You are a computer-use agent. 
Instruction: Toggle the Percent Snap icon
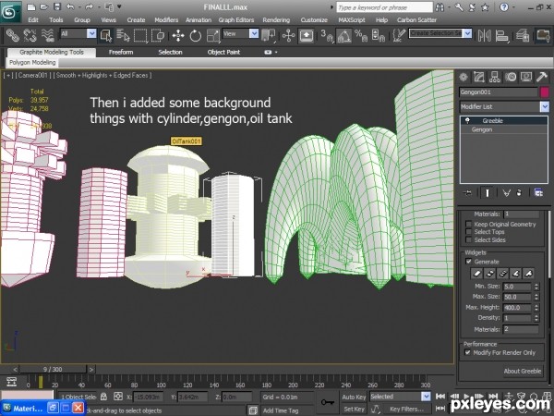pos(361,35)
